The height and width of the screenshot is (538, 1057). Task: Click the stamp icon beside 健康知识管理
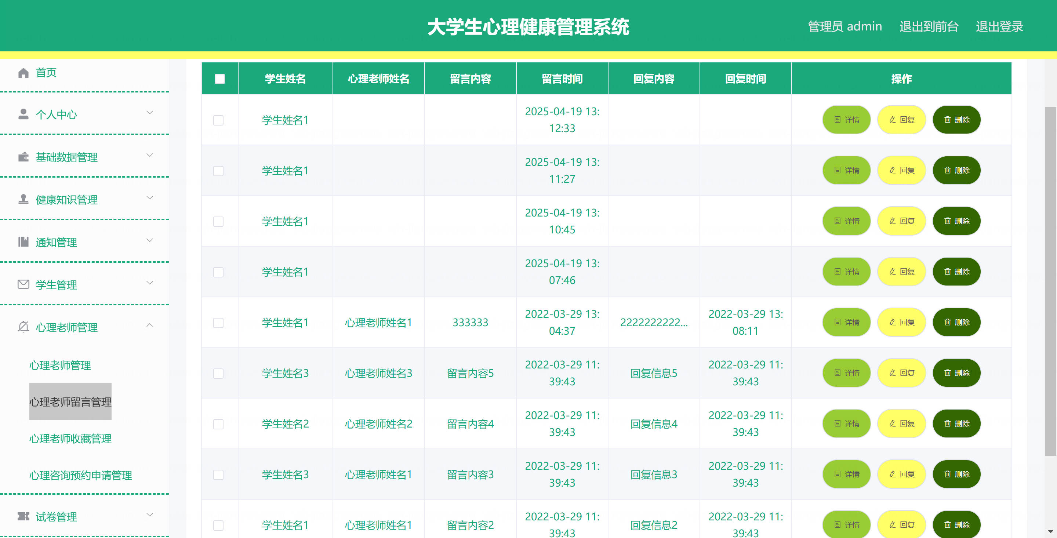23,199
